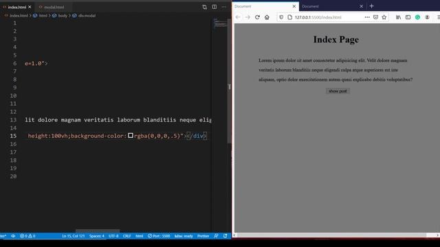Click the code minimap in the editor
This screenshot has width=440, height=247.
coord(220,23)
